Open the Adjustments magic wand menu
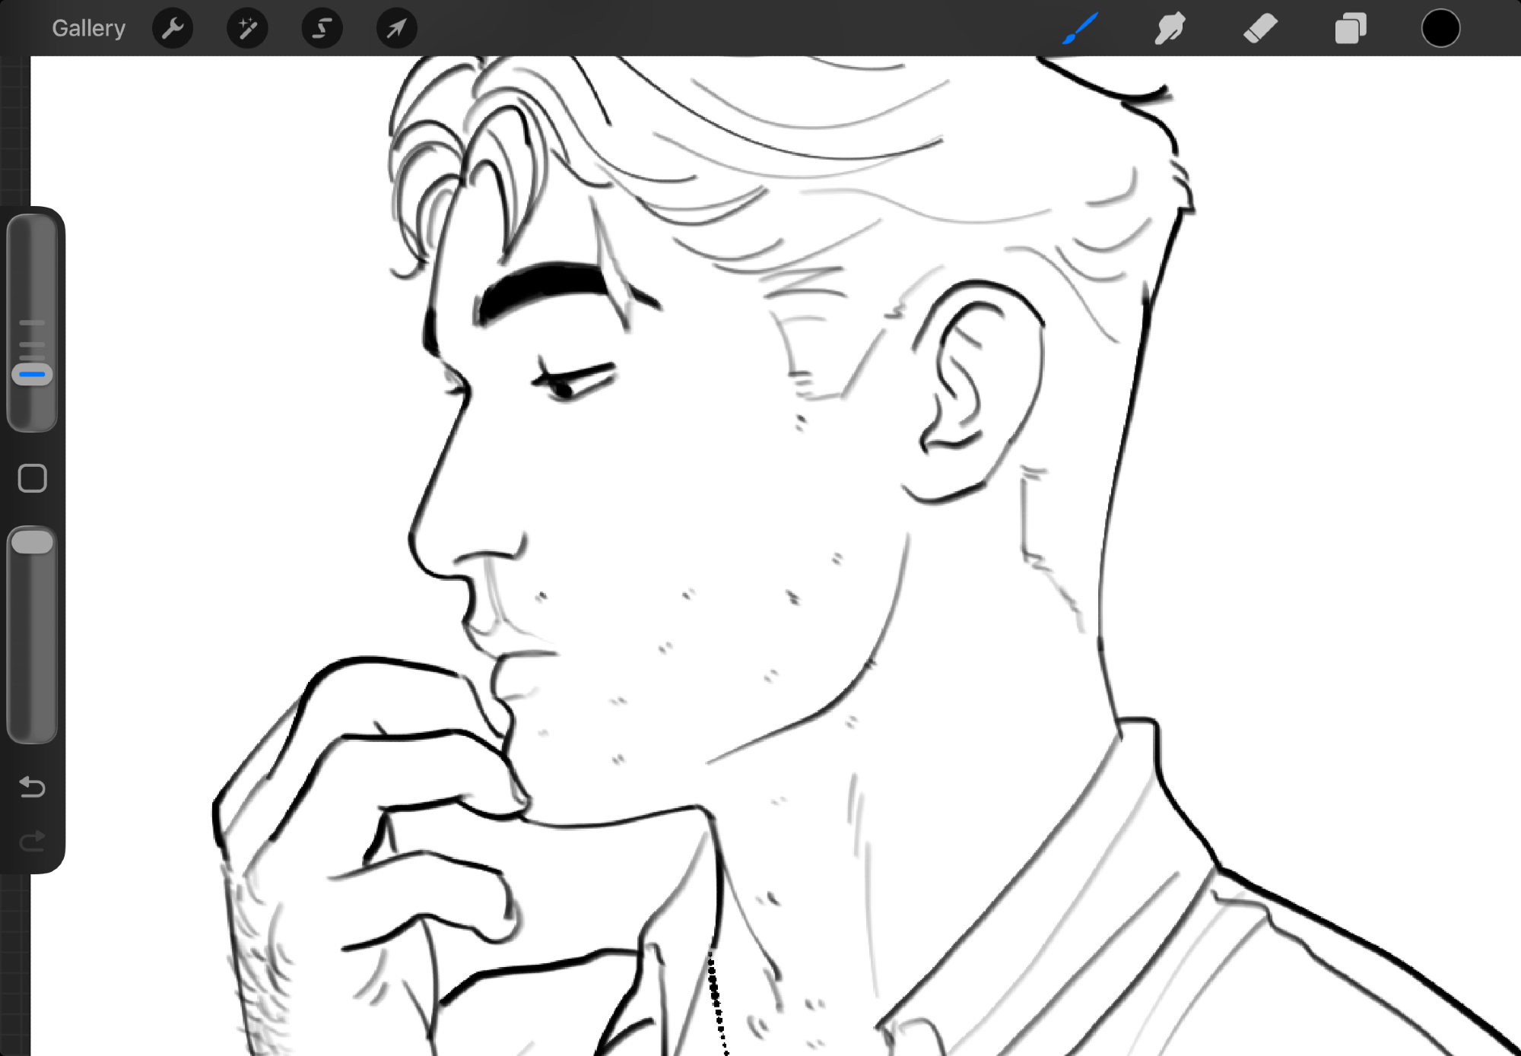 tap(247, 29)
